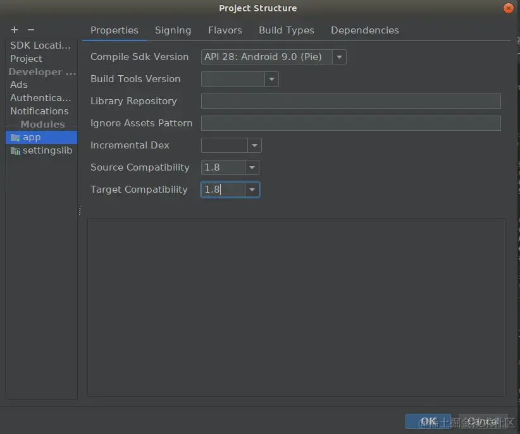Dismiss the dialog with Cancel button
The image size is (520, 434).
click(x=483, y=421)
